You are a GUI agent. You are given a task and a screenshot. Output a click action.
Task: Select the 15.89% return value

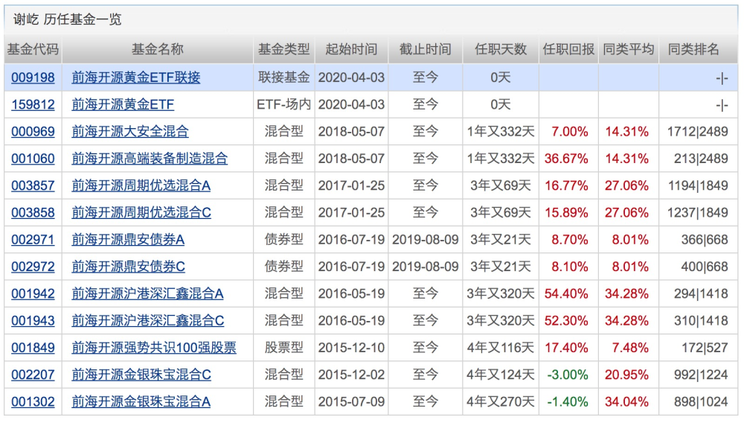tap(566, 213)
